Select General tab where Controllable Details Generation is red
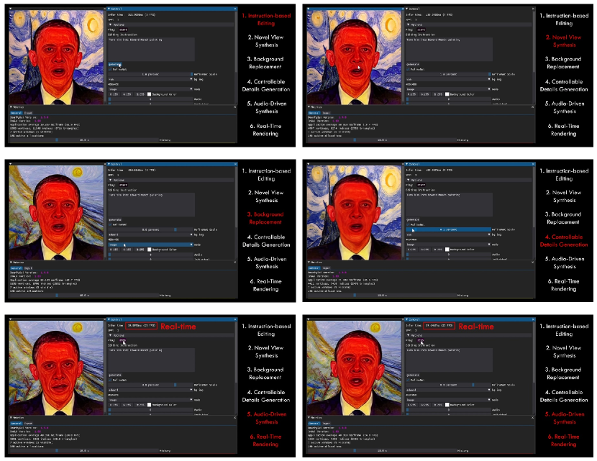 coord(314,268)
